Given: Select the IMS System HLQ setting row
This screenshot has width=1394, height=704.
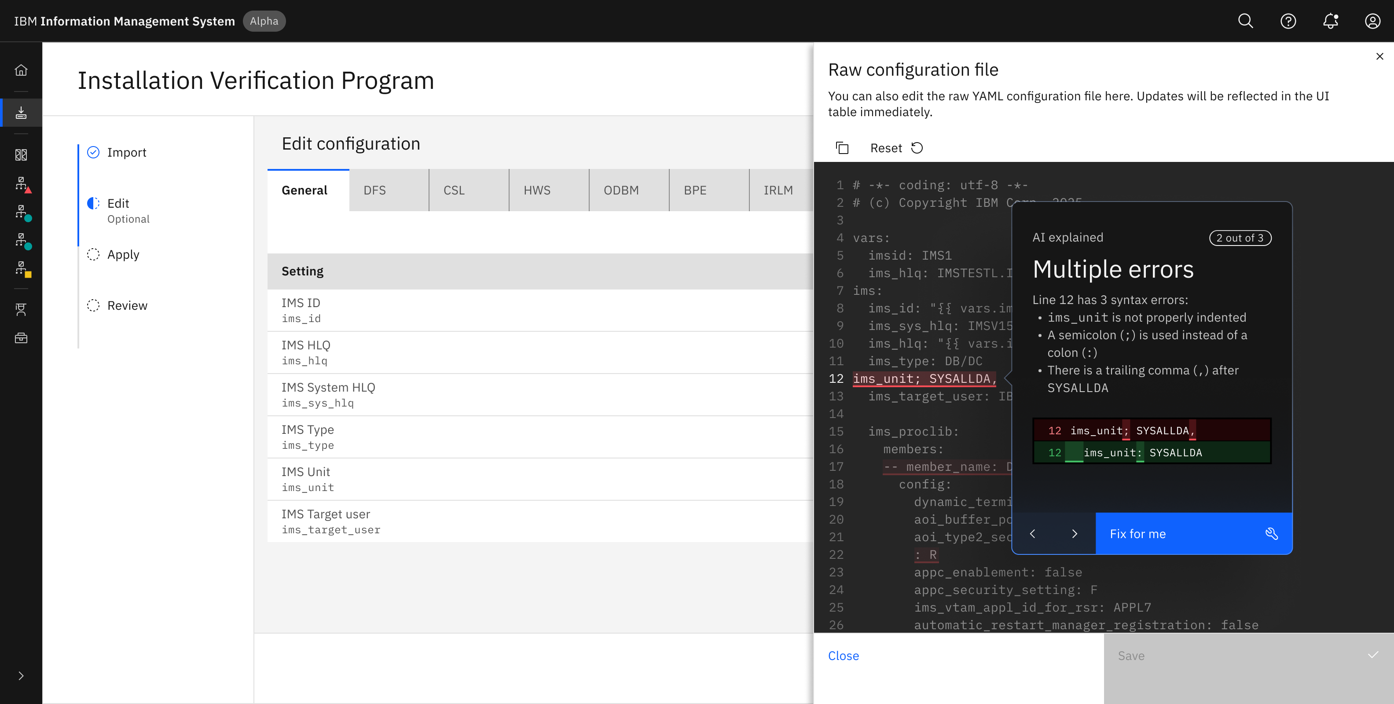Looking at the screenshot, I should (x=540, y=395).
